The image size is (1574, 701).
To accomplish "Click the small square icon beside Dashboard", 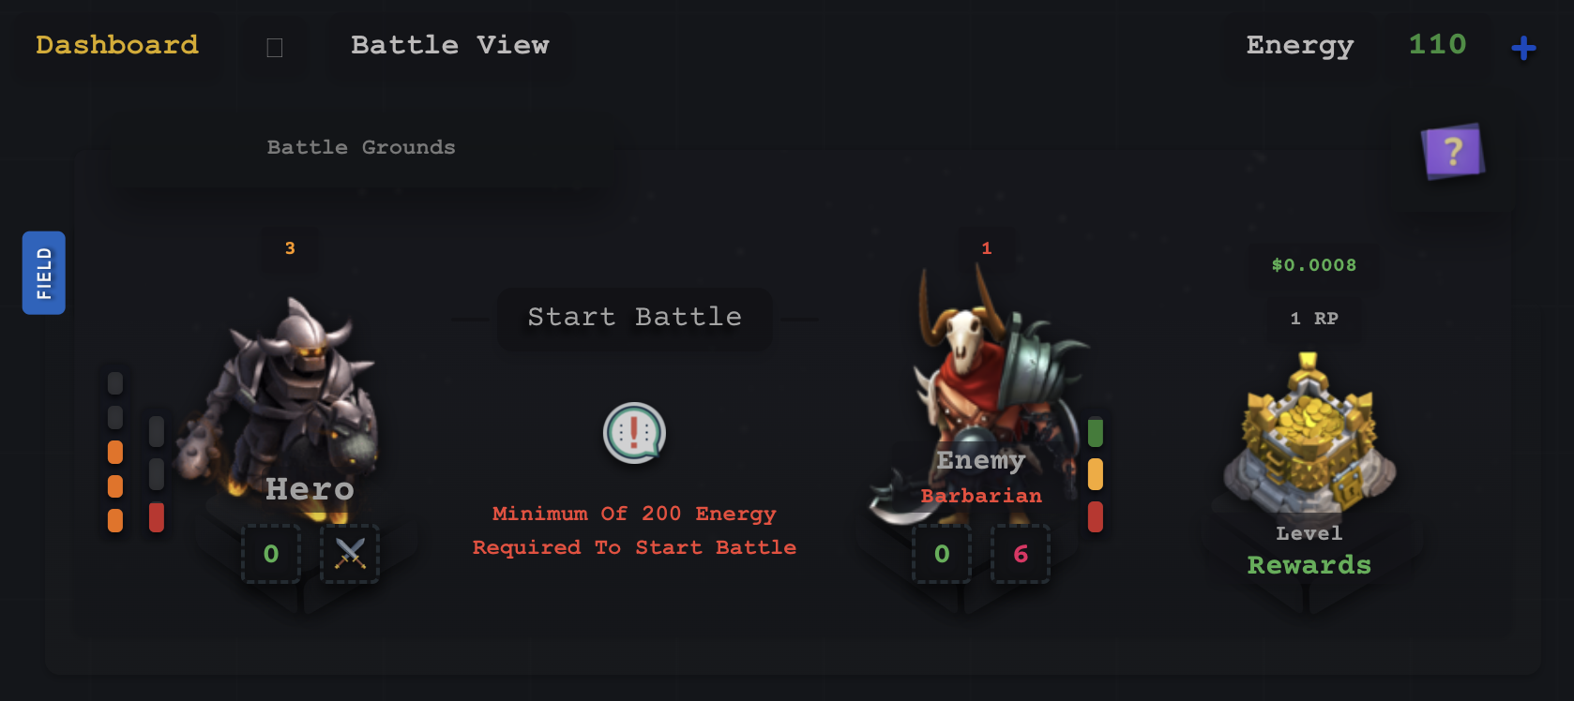I will [x=275, y=48].
